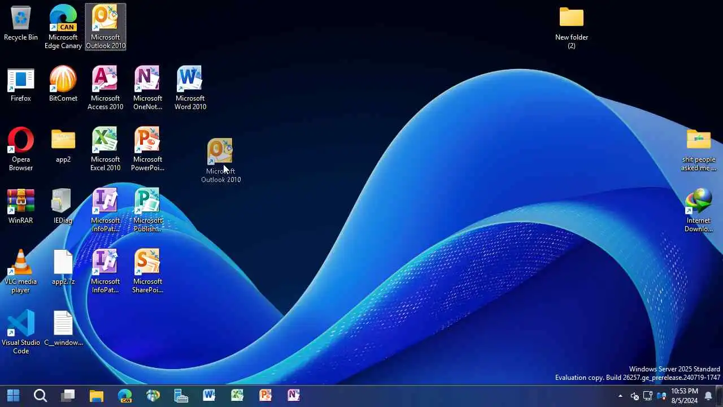Viewport: 723px width, 407px height.
Task: Open File Explorer from the taskbar
Action: [97, 395]
